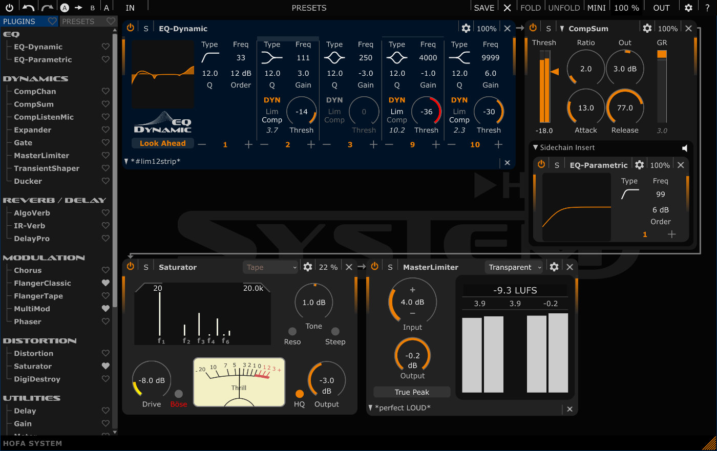Open the Tape mode dropdown in Saturator
Screen dimensions: 717x451
click(x=270, y=267)
